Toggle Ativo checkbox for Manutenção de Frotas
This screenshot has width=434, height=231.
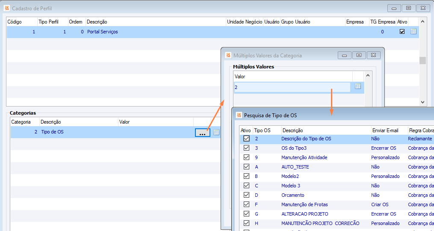click(x=246, y=204)
